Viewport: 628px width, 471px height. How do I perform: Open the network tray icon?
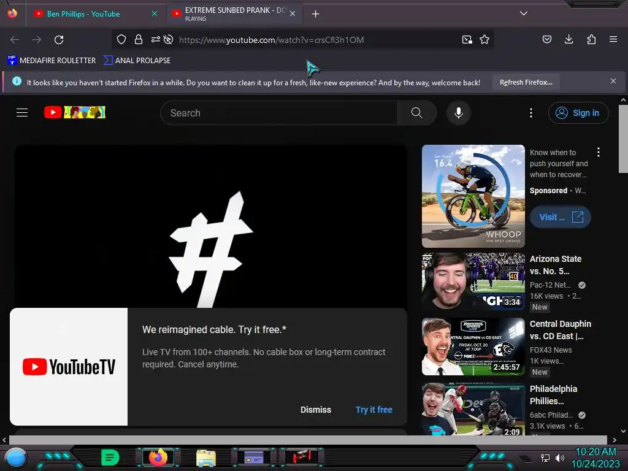545,458
